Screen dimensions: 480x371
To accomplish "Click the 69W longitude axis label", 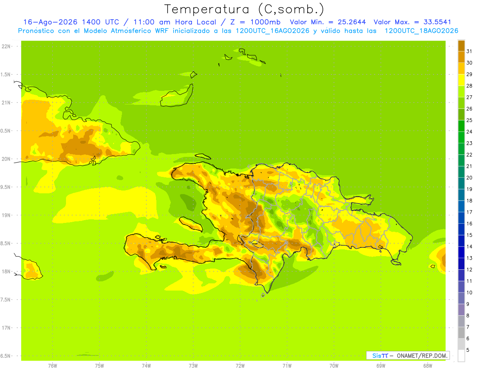I will [x=381, y=365].
